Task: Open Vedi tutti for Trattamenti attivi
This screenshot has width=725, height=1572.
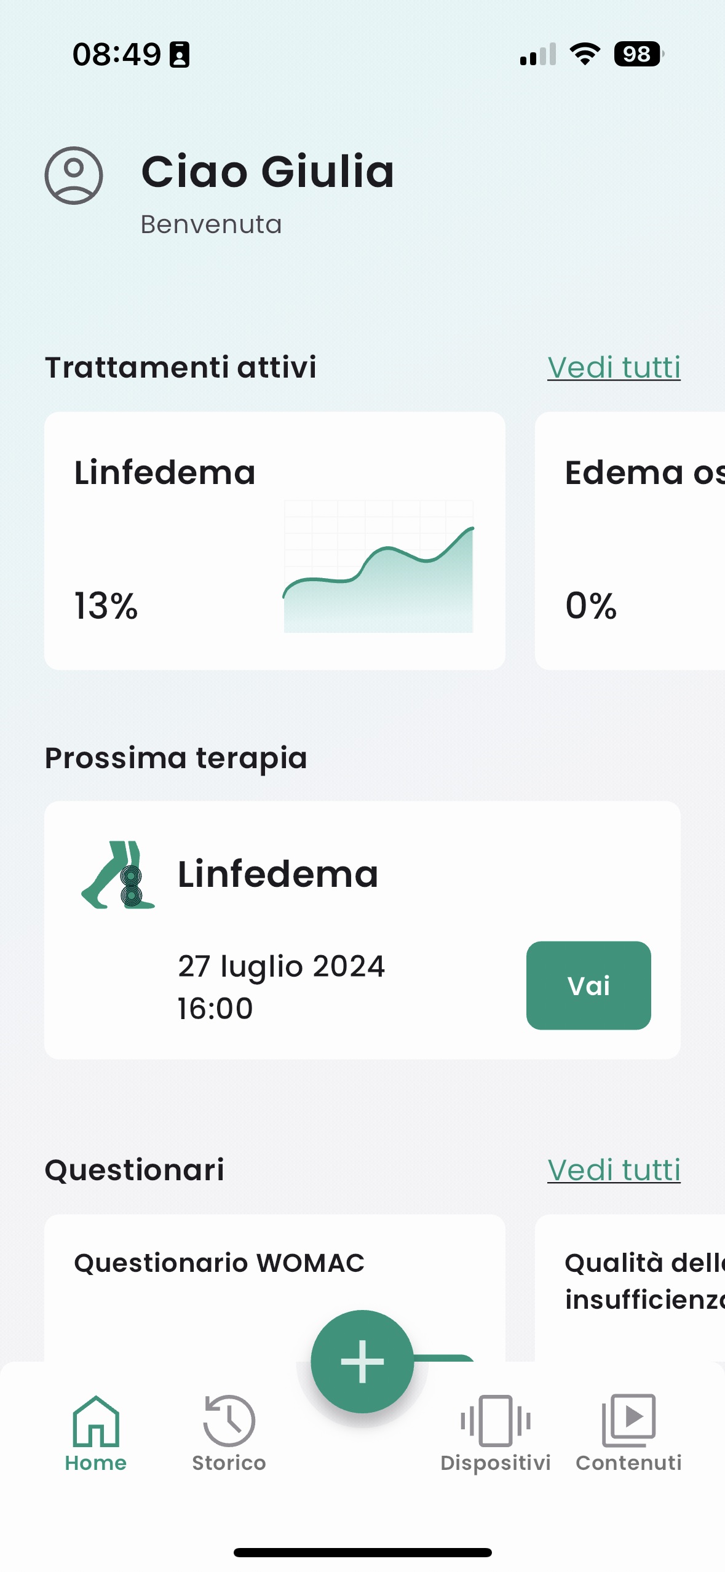Action: 613,367
